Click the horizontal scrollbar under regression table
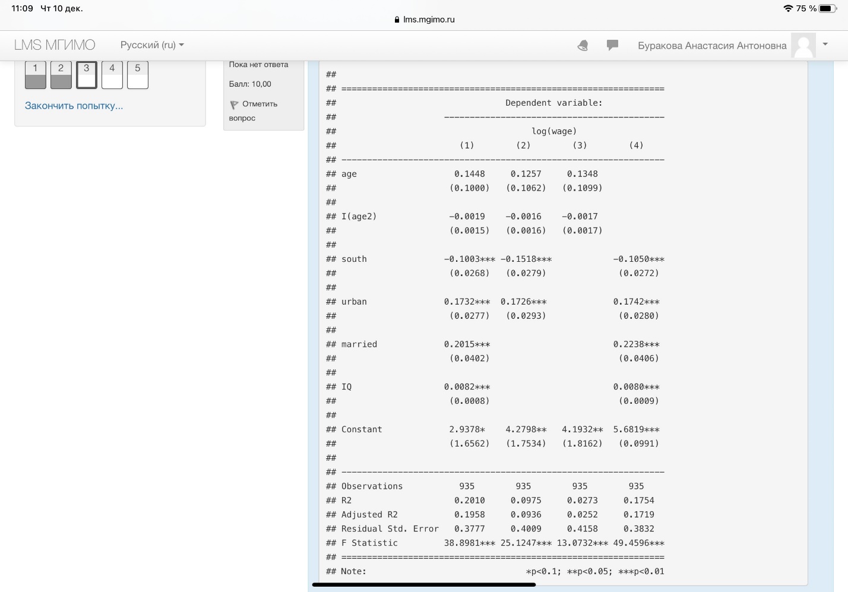Screen dimensions: 848x592 pyautogui.click(x=423, y=585)
